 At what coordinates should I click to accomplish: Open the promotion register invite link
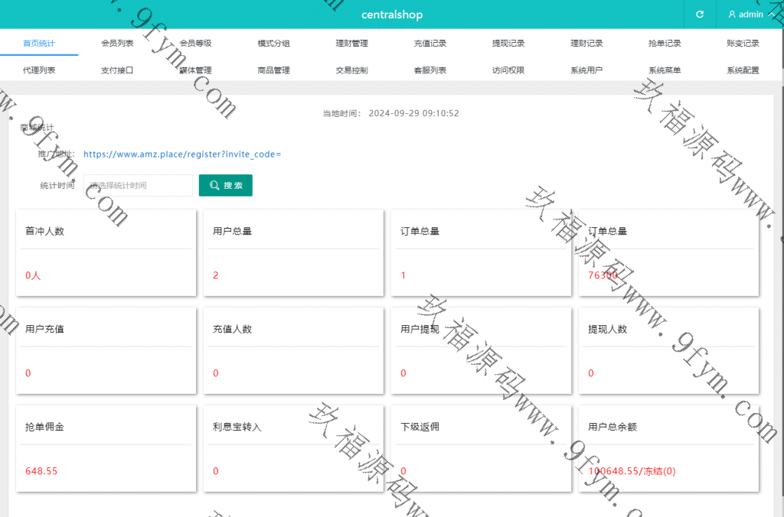point(182,154)
